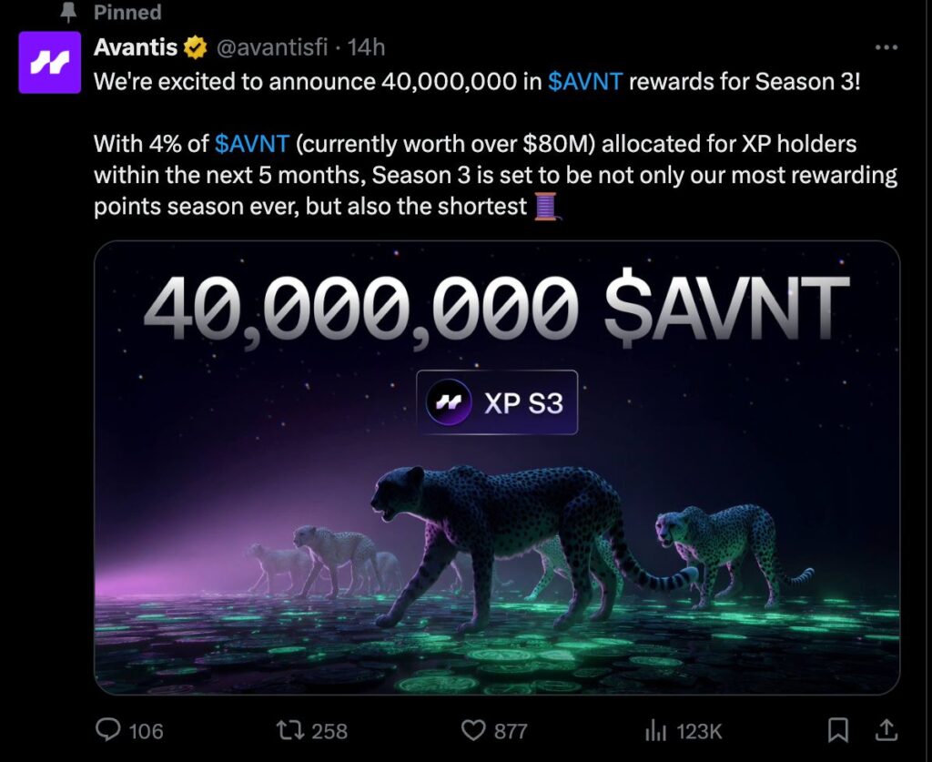
Task: Open view analytics bar chart icon
Action: tap(655, 730)
